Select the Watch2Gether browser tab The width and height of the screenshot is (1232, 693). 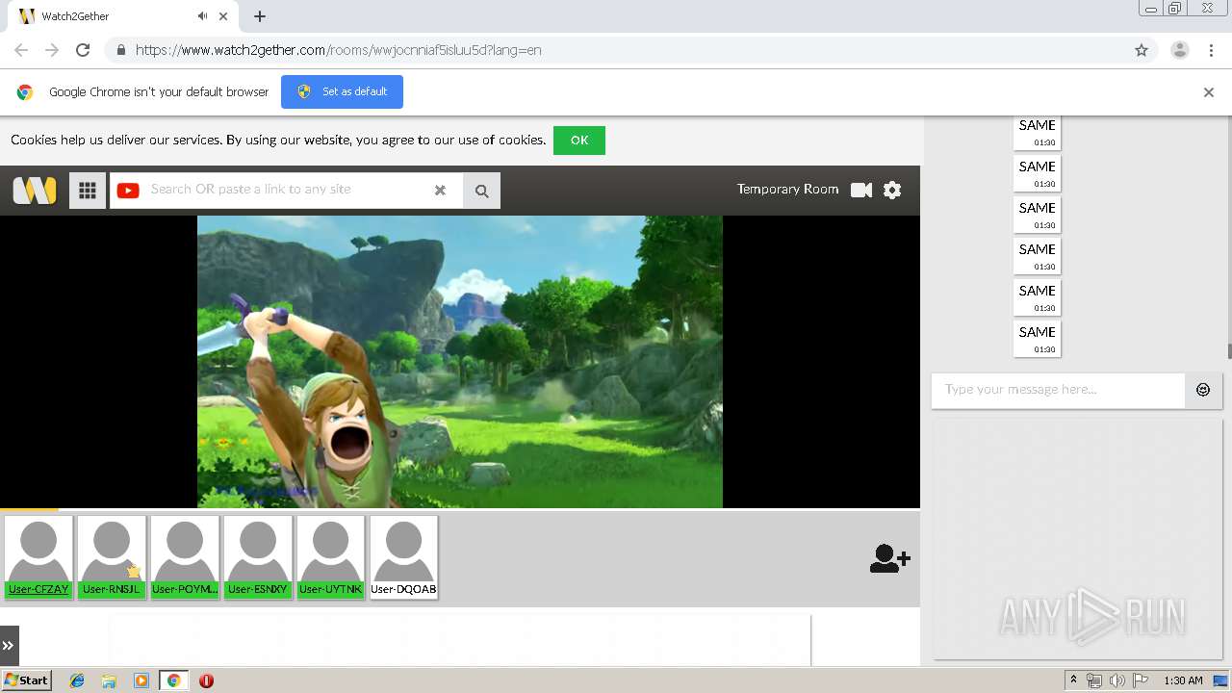(x=125, y=16)
